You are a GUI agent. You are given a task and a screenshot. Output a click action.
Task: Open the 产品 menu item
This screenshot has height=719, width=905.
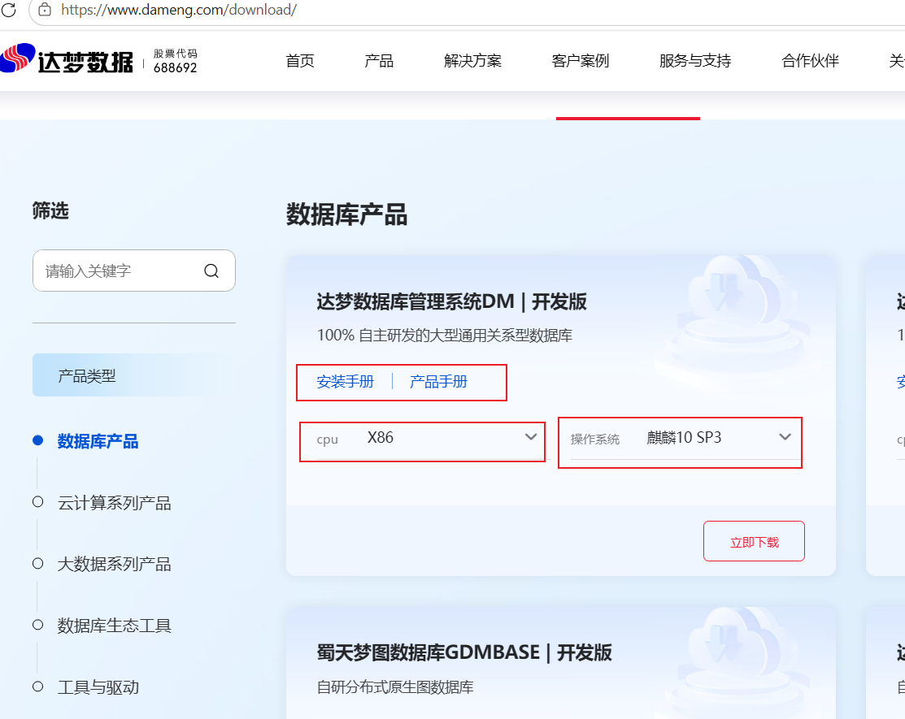pyautogui.click(x=379, y=61)
